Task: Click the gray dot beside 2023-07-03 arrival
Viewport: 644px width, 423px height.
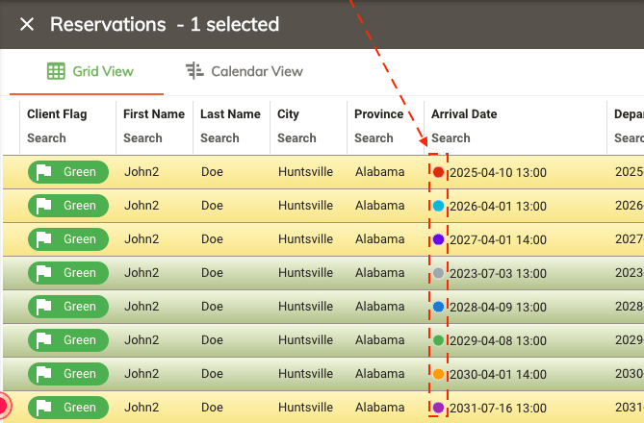Action: [439, 273]
